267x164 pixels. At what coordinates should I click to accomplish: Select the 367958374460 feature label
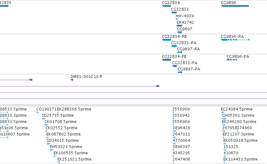[x=237, y=128]
